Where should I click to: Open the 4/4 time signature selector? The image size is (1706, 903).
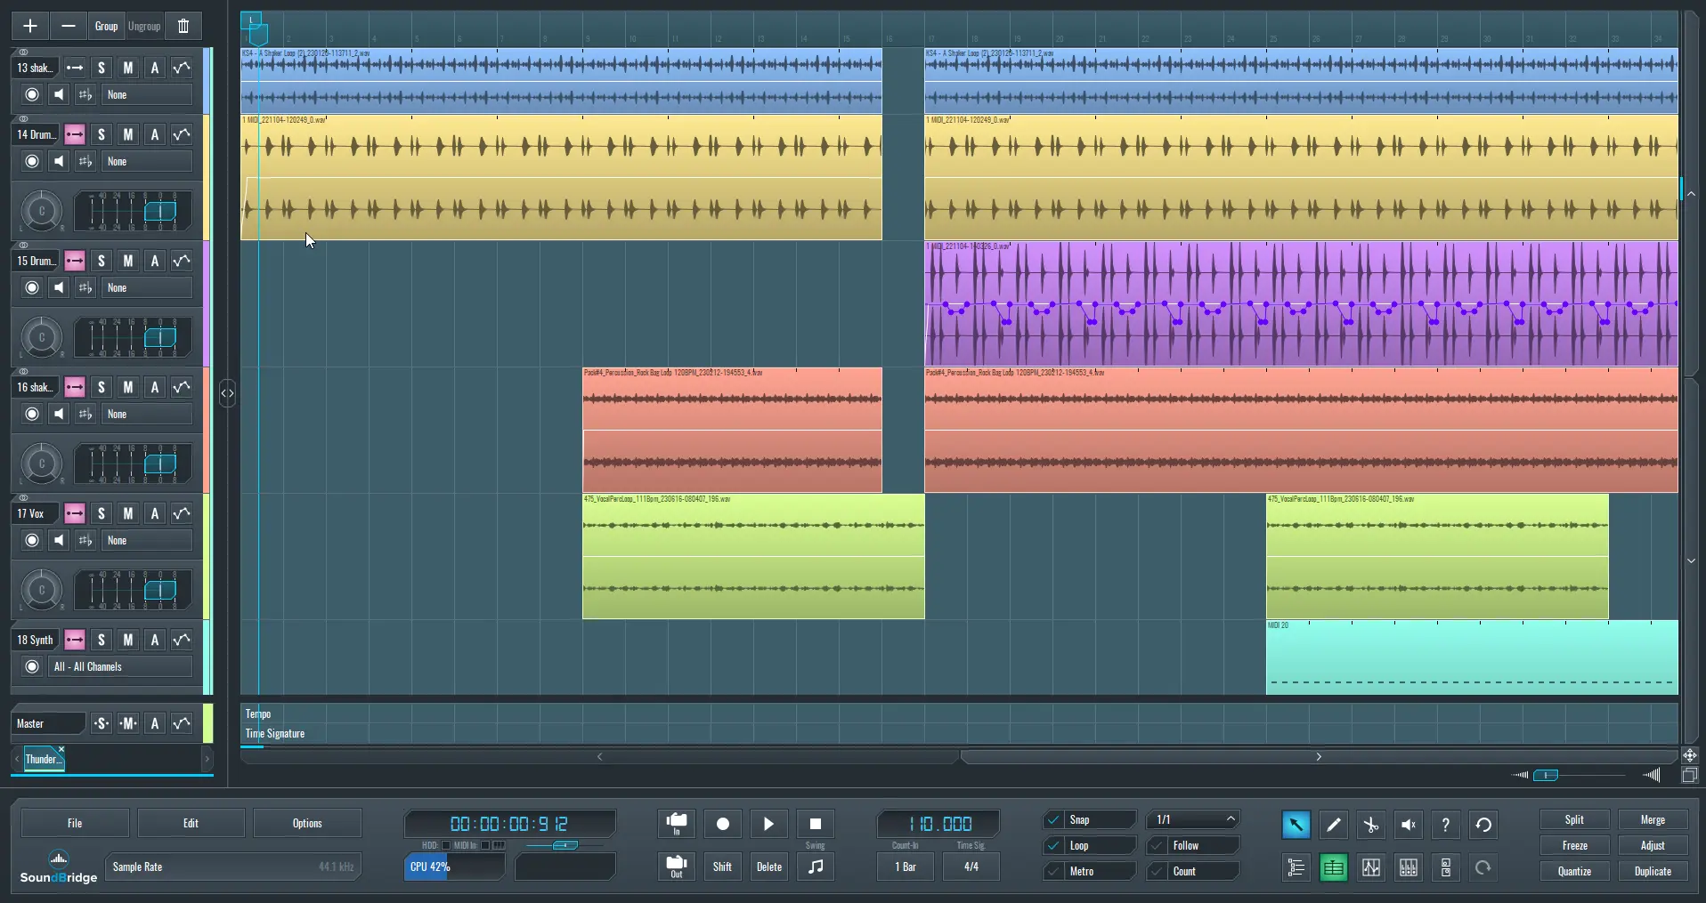pyautogui.click(x=971, y=867)
